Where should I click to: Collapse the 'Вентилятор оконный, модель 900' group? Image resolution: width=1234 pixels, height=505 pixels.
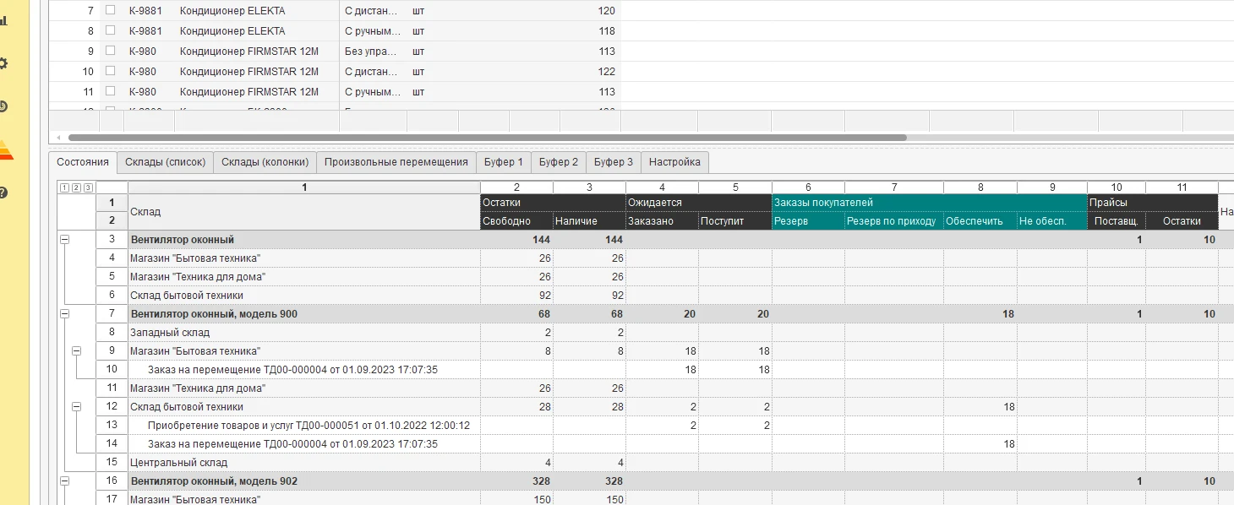point(65,314)
